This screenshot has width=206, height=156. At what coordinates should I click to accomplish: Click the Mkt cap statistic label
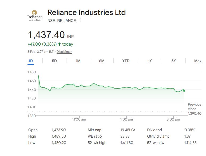point(94,130)
